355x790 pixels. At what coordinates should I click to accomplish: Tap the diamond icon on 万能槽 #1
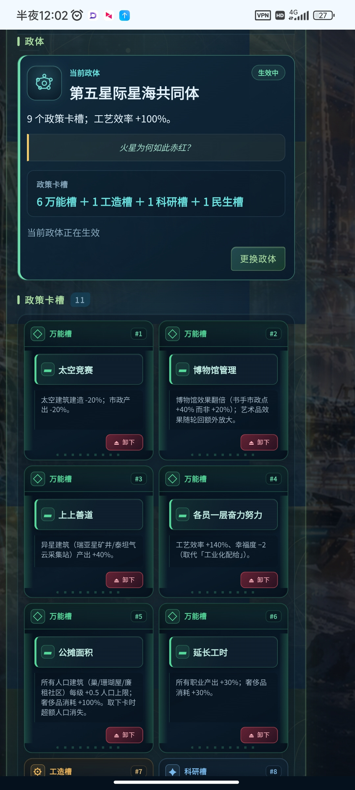tap(38, 334)
